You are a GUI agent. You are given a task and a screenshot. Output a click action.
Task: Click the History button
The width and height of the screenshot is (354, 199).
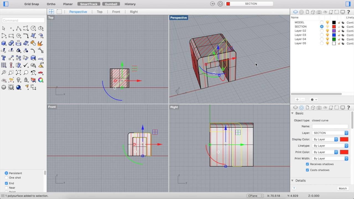130,4
